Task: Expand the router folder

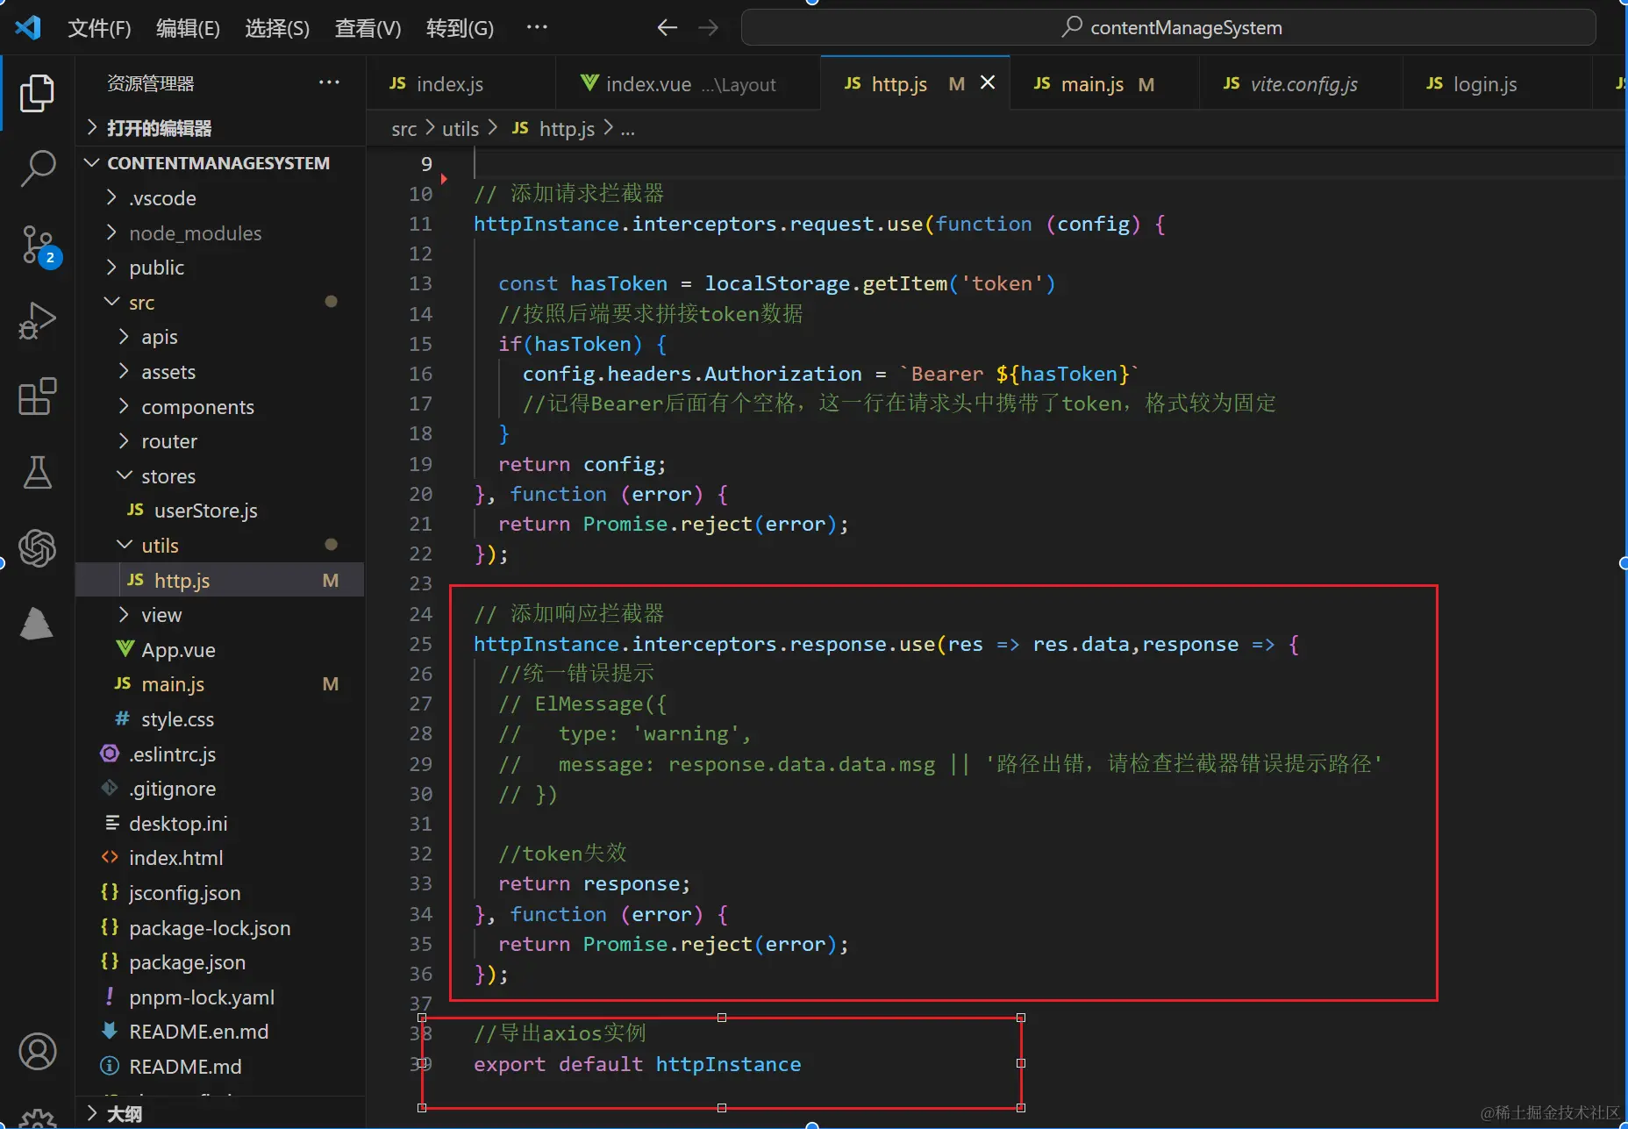Action: pyautogui.click(x=219, y=441)
